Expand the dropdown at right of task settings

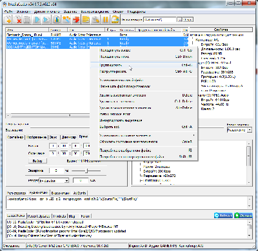250,130
